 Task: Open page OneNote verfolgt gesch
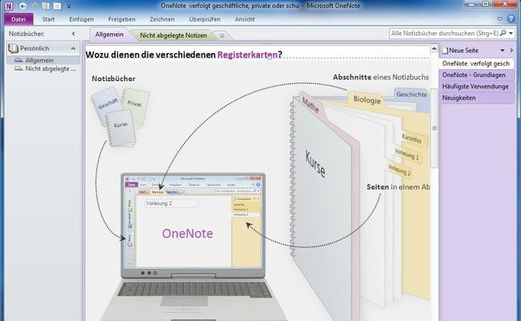477,63
